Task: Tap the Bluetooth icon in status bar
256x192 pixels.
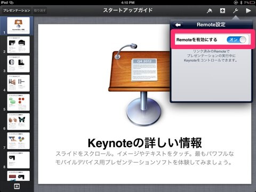Action: 241,3
